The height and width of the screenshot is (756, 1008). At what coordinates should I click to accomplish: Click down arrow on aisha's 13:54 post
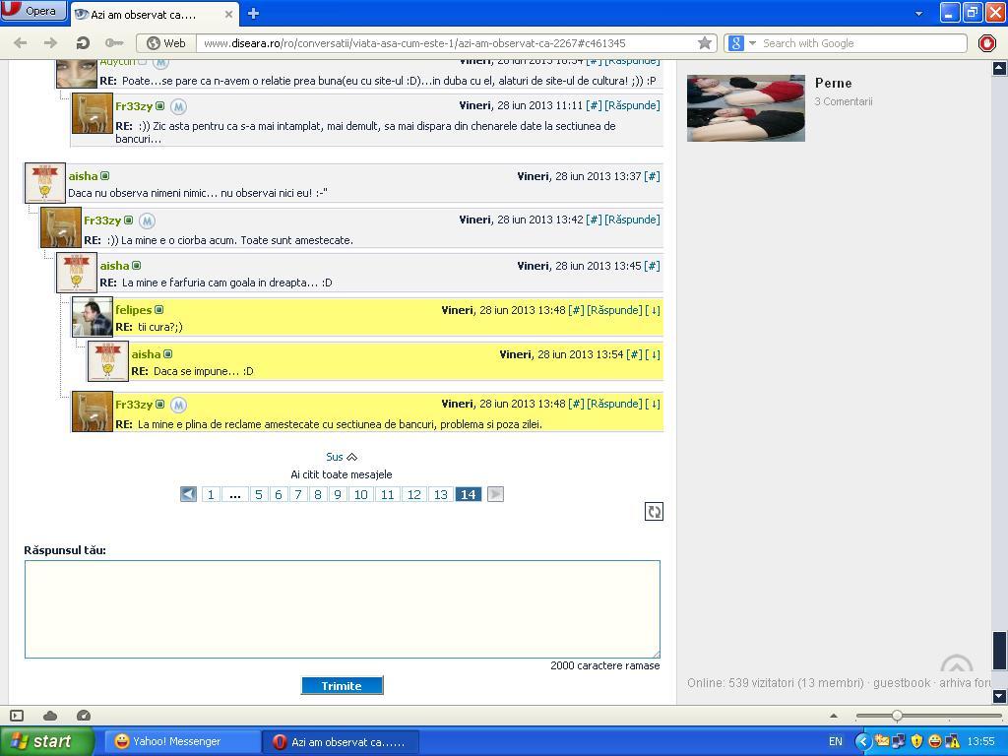point(653,354)
